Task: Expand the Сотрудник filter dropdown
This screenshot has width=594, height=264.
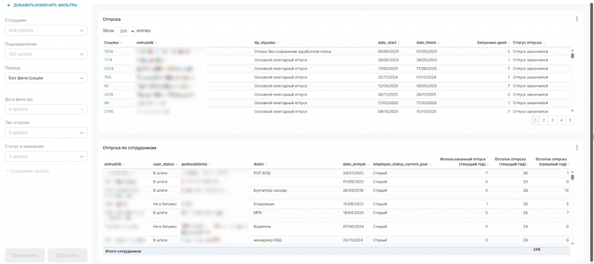Action: [46, 30]
